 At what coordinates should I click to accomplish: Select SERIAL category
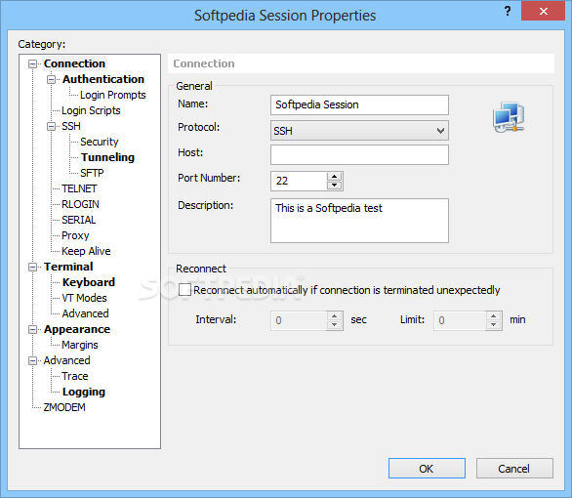(78, 220)
